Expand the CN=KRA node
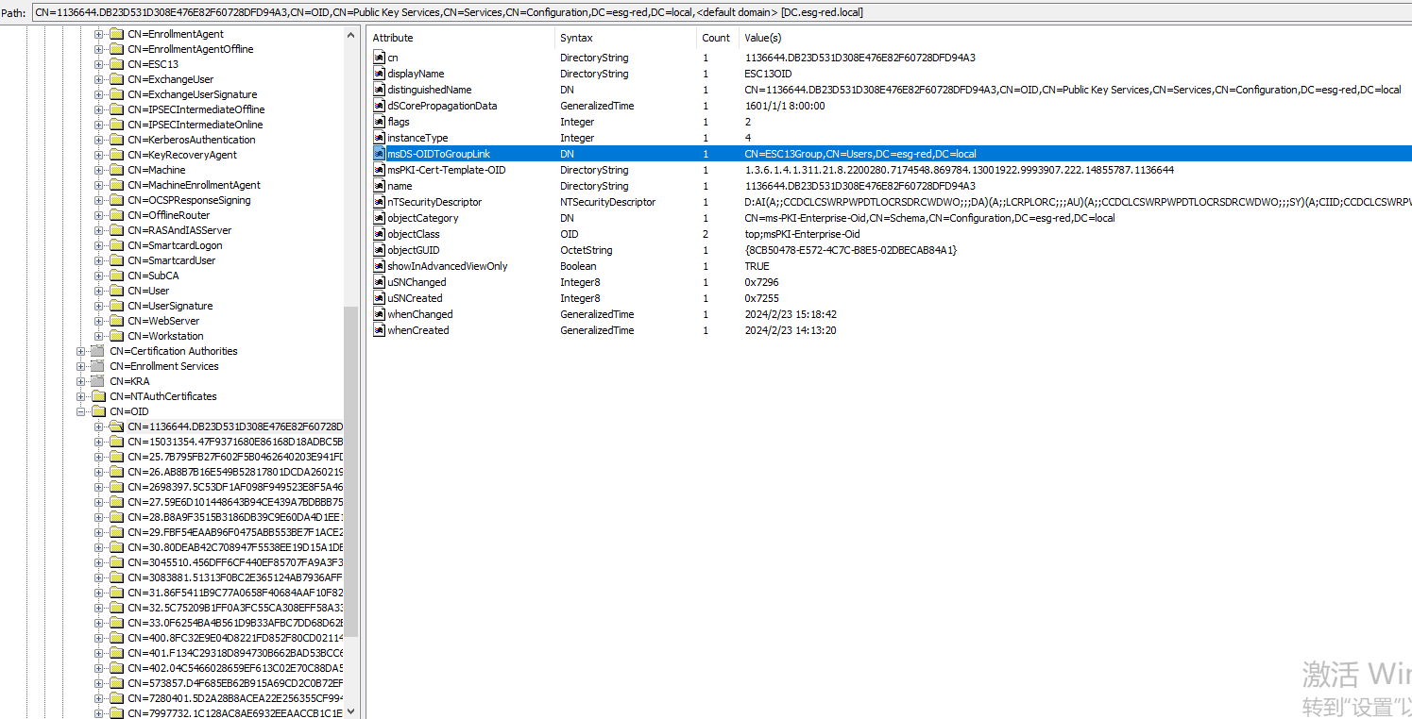The image size is (1412, 719). coord(80,381)
